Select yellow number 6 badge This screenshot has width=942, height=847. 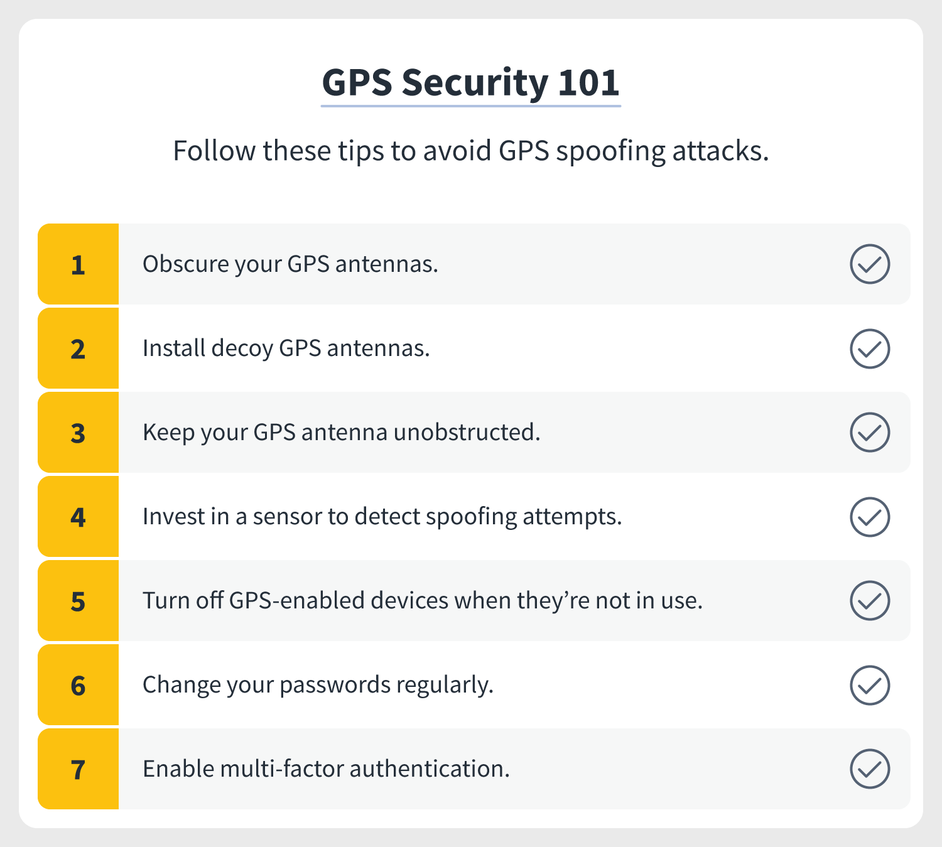click(78, 685)
